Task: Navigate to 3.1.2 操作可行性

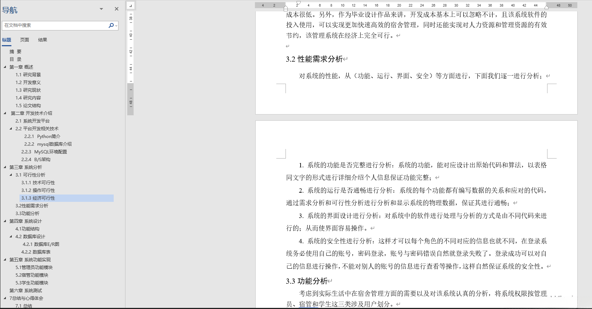Action: pyautogui.click(x=38, y=190)
